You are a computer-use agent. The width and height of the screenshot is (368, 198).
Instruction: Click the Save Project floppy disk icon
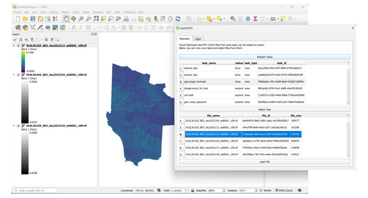[33, 19]
